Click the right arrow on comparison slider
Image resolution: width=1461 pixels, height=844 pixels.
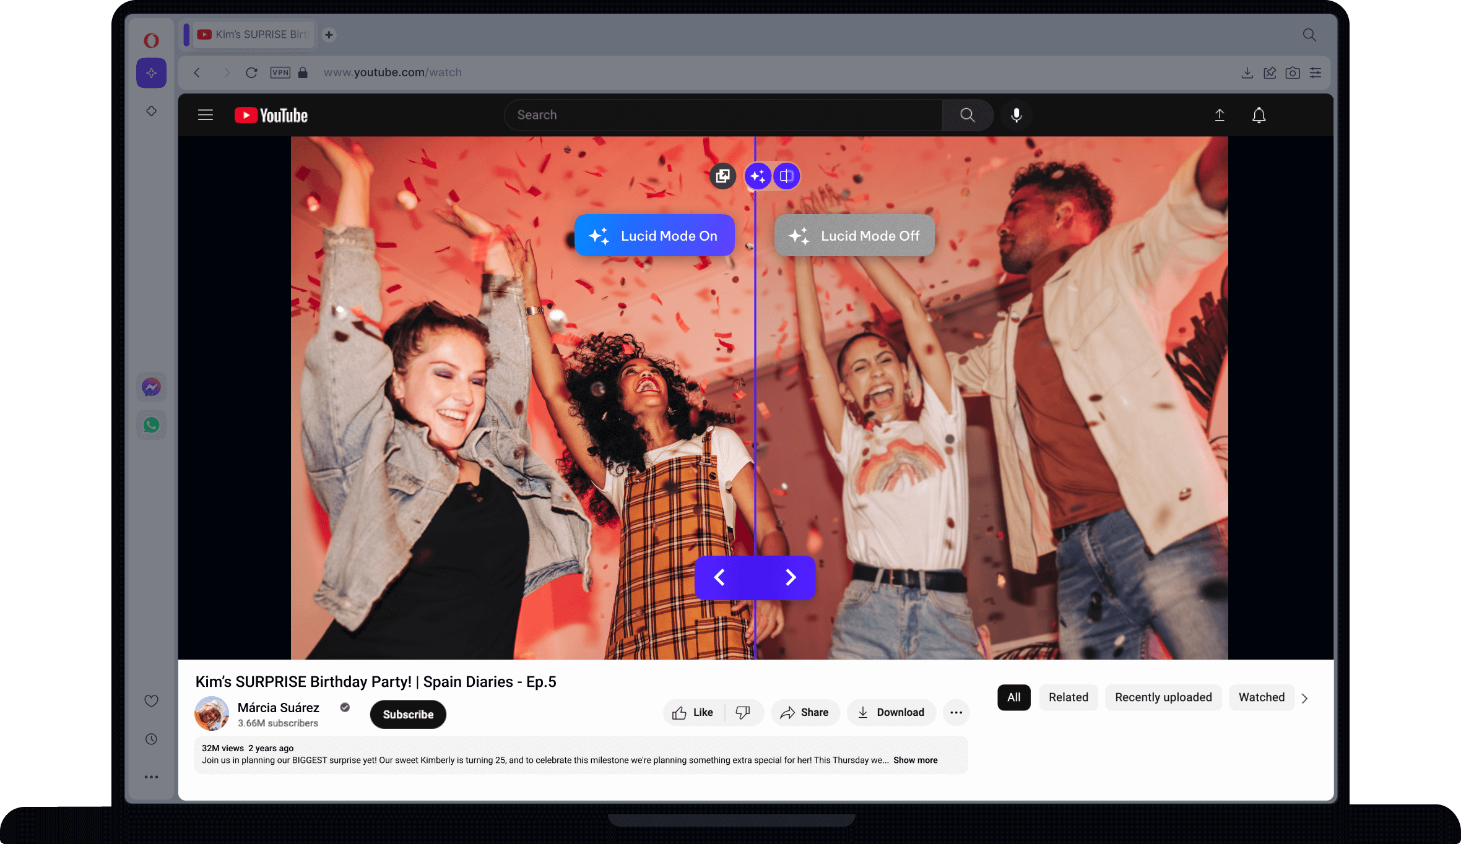791,577
